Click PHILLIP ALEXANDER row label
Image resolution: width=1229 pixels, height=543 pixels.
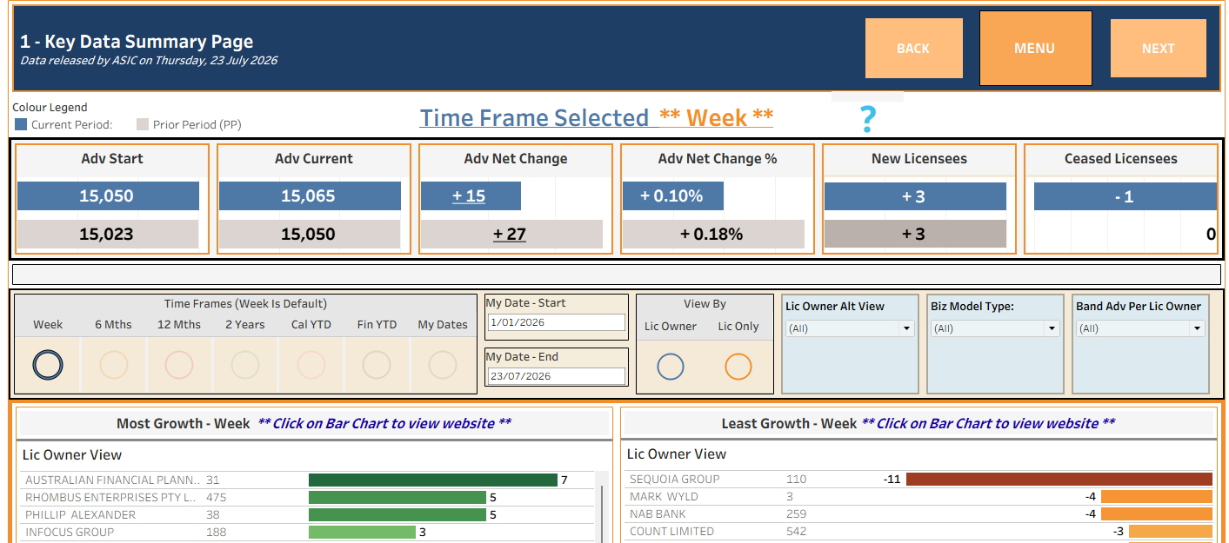(80, 514)
